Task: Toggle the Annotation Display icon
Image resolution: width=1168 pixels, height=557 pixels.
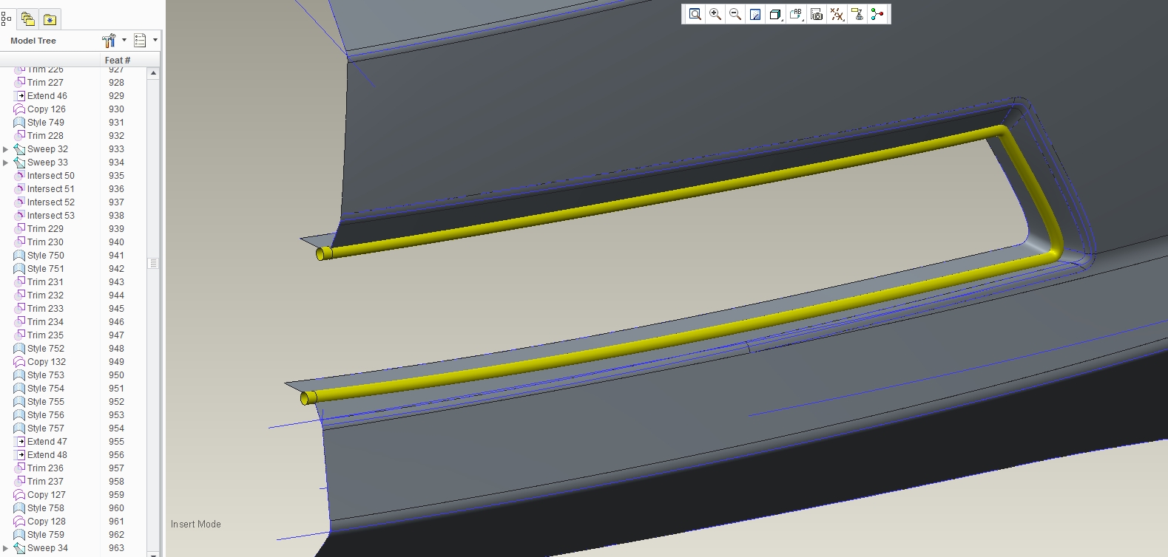Action: [x=857, y=14]
